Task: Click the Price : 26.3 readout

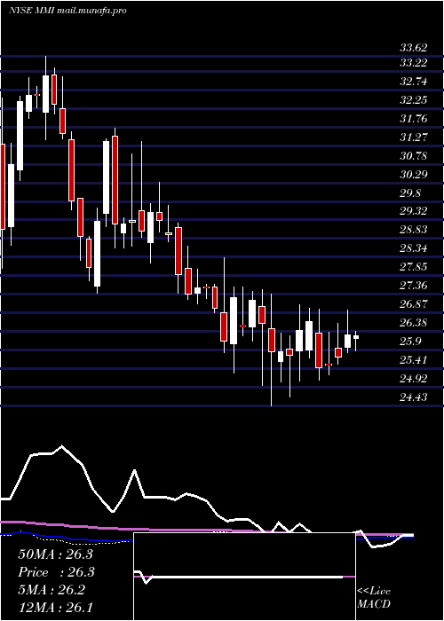Action: point(57,572)
